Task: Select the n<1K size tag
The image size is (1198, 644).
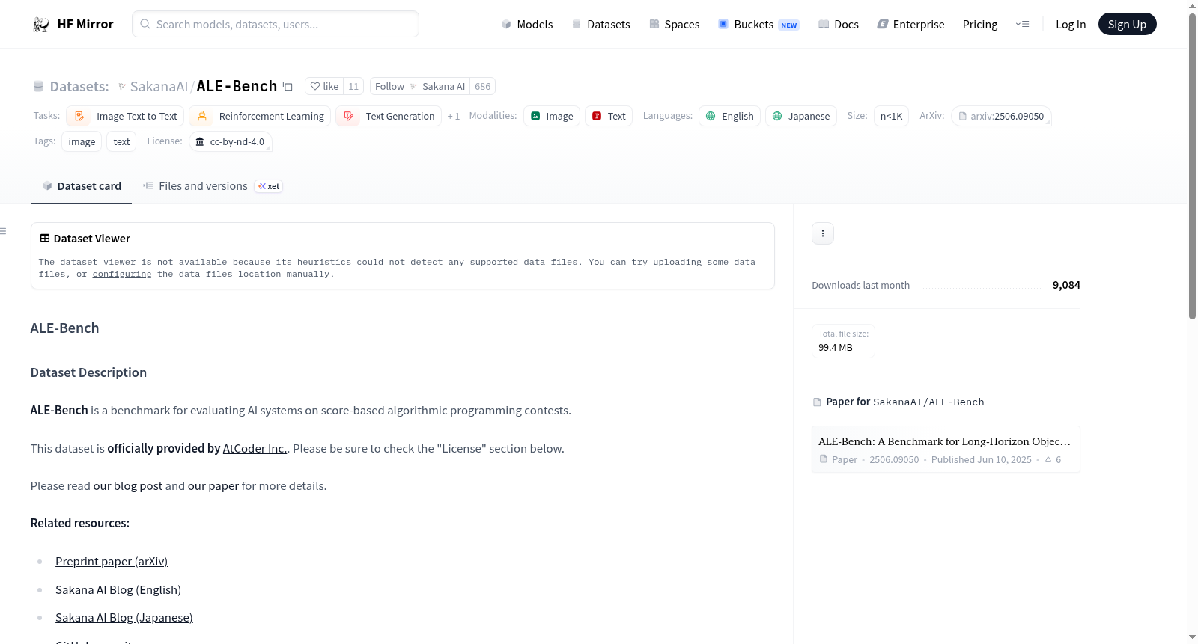Action: tap(891, 116)
